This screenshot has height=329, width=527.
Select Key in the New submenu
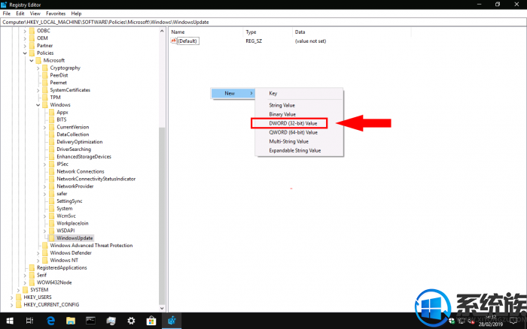[273, 93]
